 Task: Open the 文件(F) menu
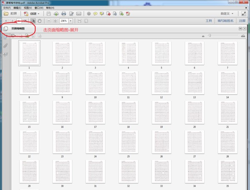pyautogui.click(x=7, y=7)
